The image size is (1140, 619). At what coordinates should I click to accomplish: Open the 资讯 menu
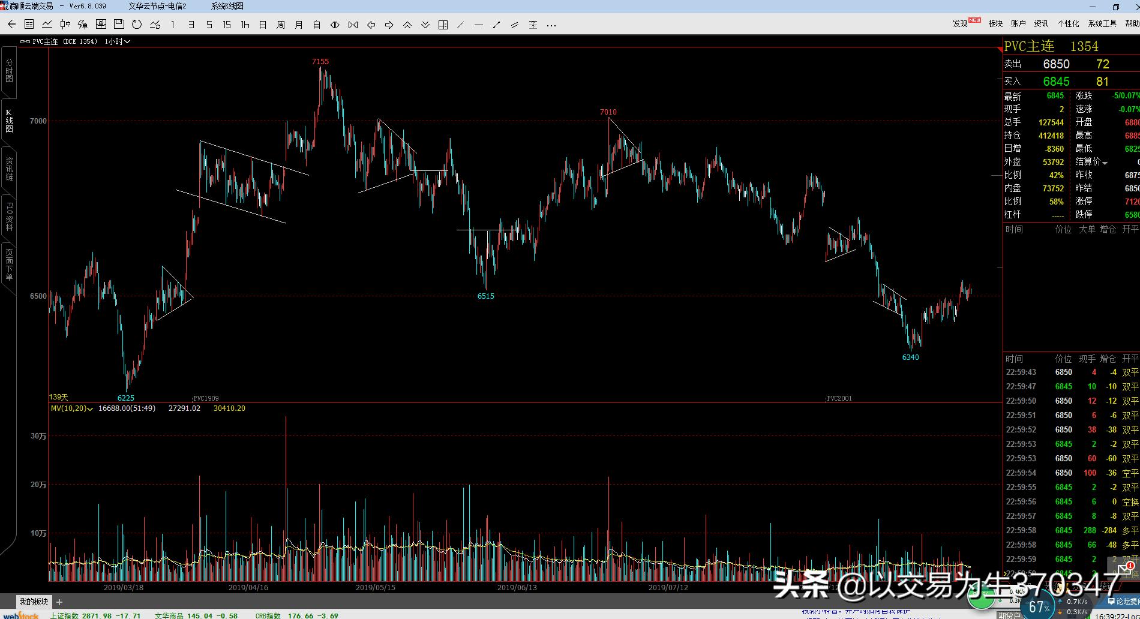(x=1041, y=23)
